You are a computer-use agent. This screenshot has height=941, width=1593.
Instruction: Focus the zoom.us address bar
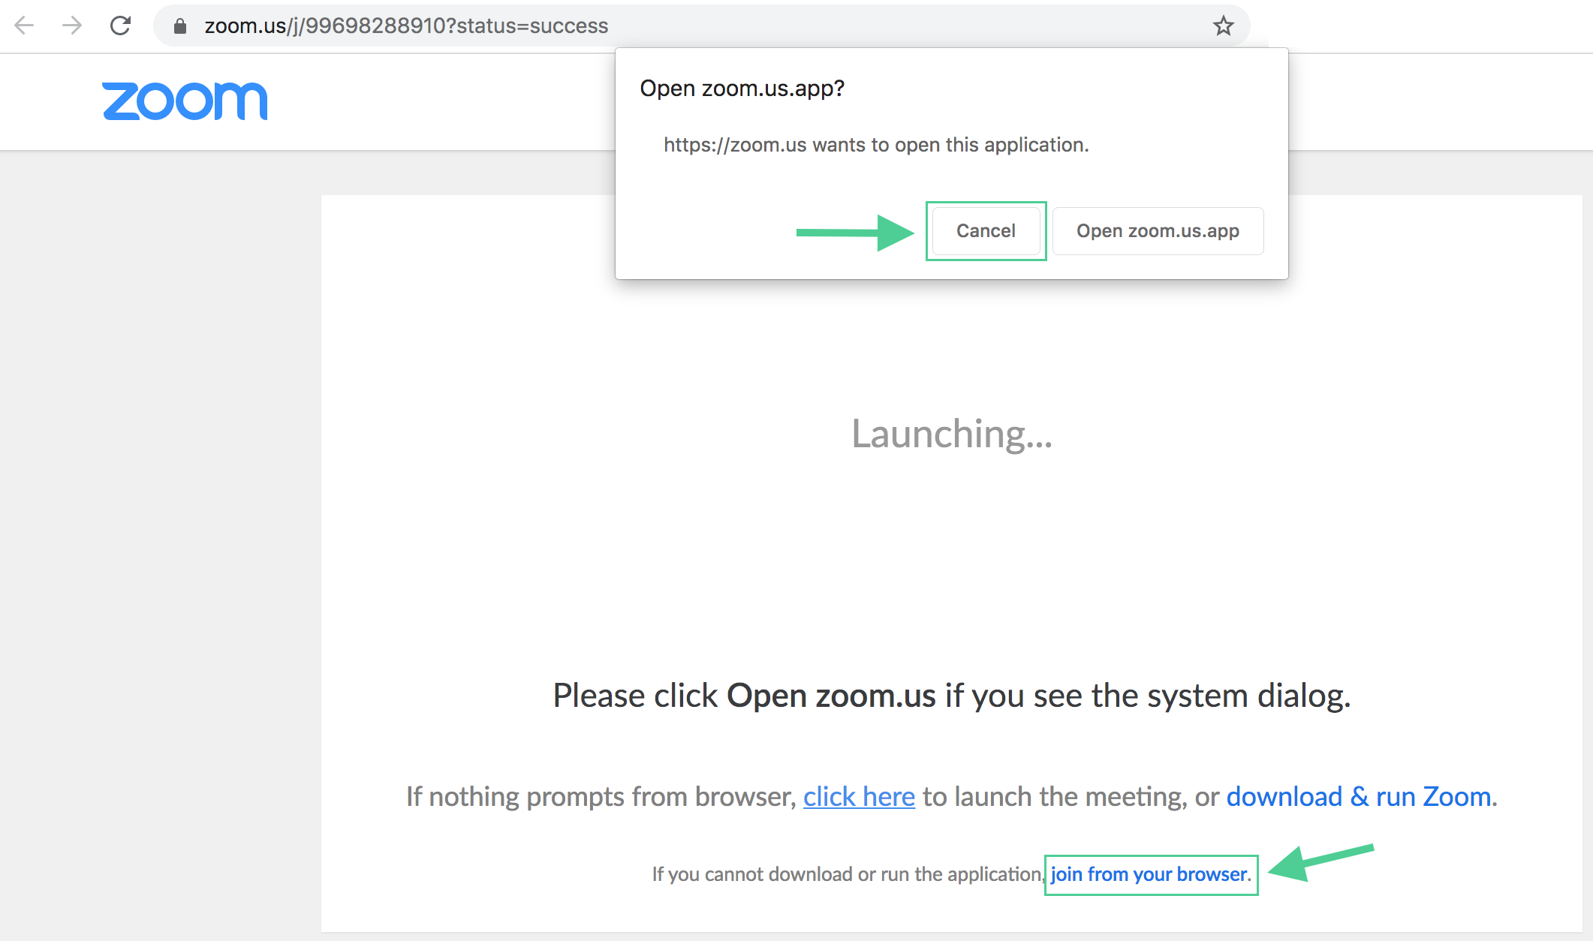tap(676, 26)
